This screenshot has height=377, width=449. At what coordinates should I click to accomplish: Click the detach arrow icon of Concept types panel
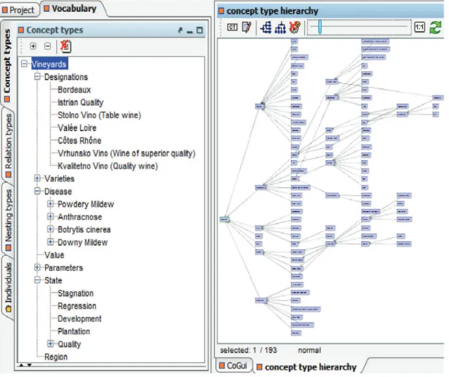click(x=180, y=30)
